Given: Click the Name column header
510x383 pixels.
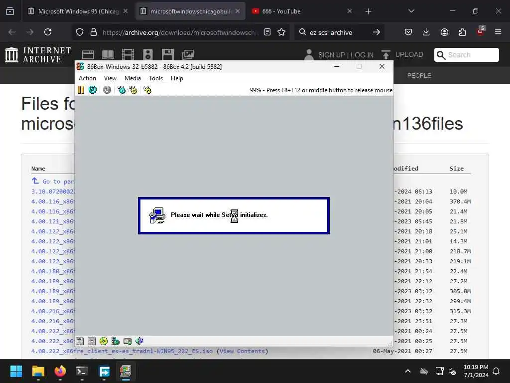Looking at the screenshot, I should point(38,169).
